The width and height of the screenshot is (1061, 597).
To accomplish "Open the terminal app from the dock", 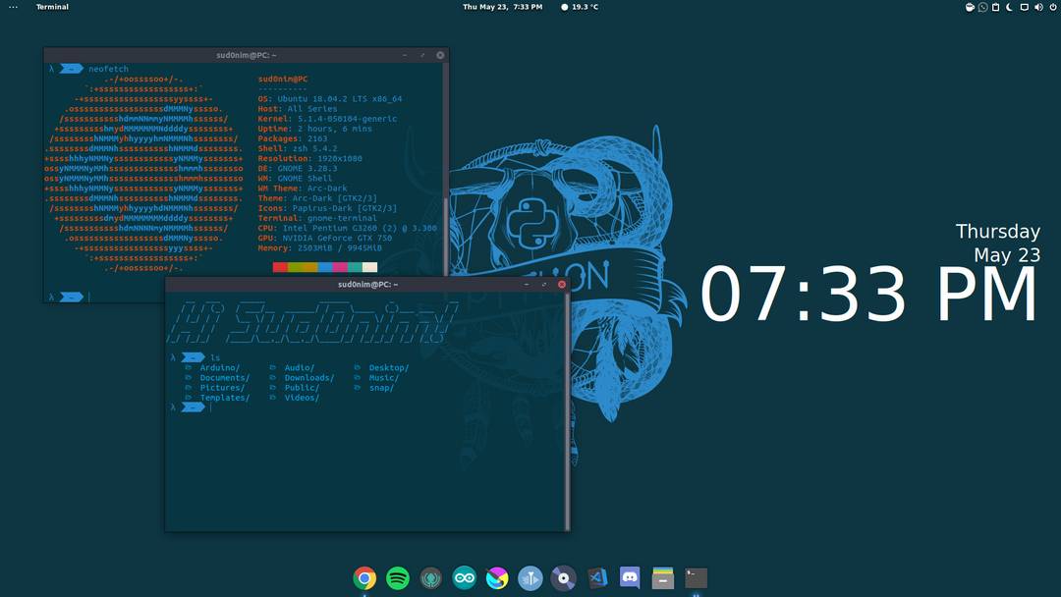I will (x=696, y=578).
